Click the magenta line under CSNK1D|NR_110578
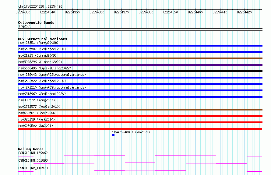 click(x=140, y=171)
